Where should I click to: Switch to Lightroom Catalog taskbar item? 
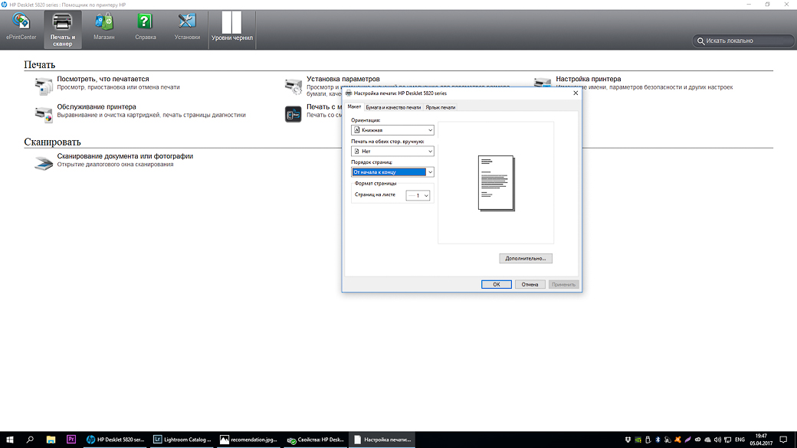click(182, 440)
